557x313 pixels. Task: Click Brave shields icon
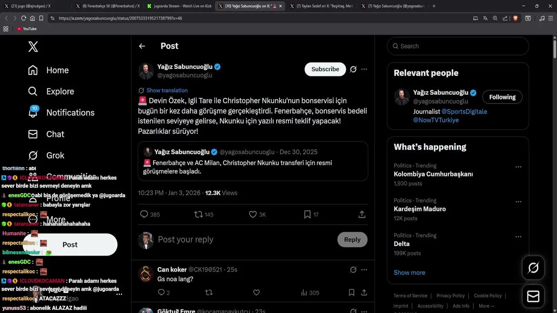(x=515, y=18)
